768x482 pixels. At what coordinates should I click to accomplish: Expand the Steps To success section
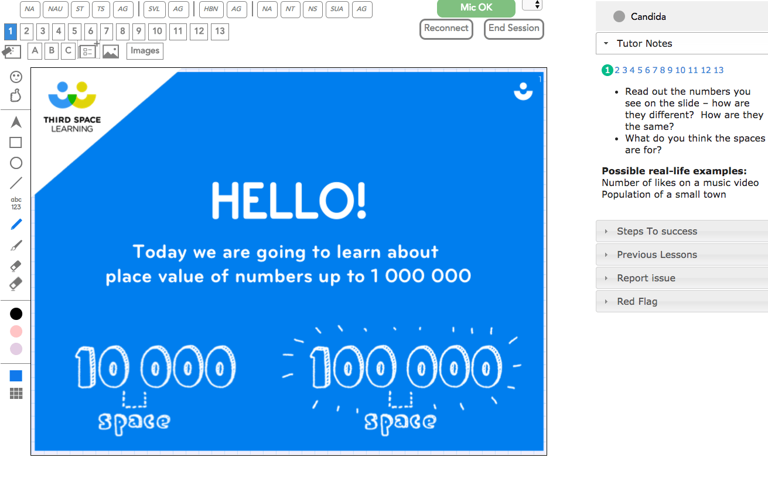682,231
